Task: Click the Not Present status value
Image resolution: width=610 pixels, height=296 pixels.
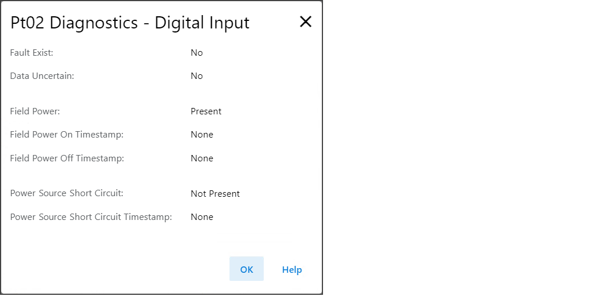Action: [215, 194]
